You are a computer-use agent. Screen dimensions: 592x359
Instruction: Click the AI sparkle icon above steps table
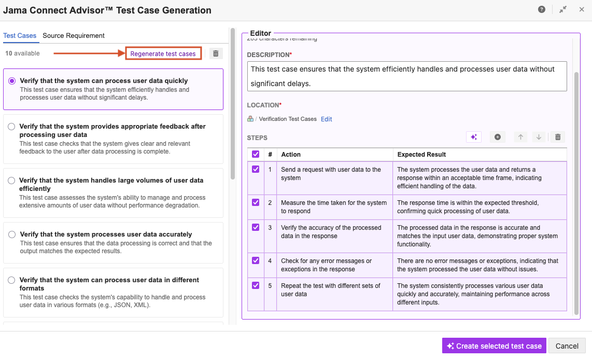pos(473,137)
